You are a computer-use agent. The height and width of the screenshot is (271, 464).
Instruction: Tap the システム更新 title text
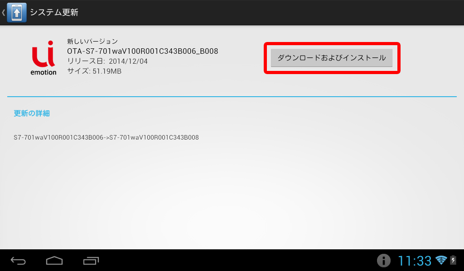(54, 12)
